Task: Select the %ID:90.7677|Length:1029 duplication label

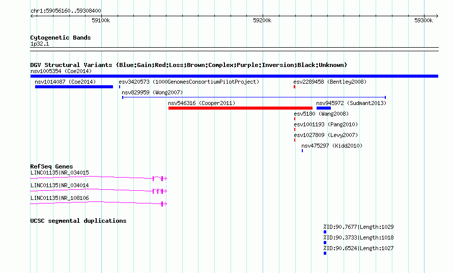Action: pos(358,227)
